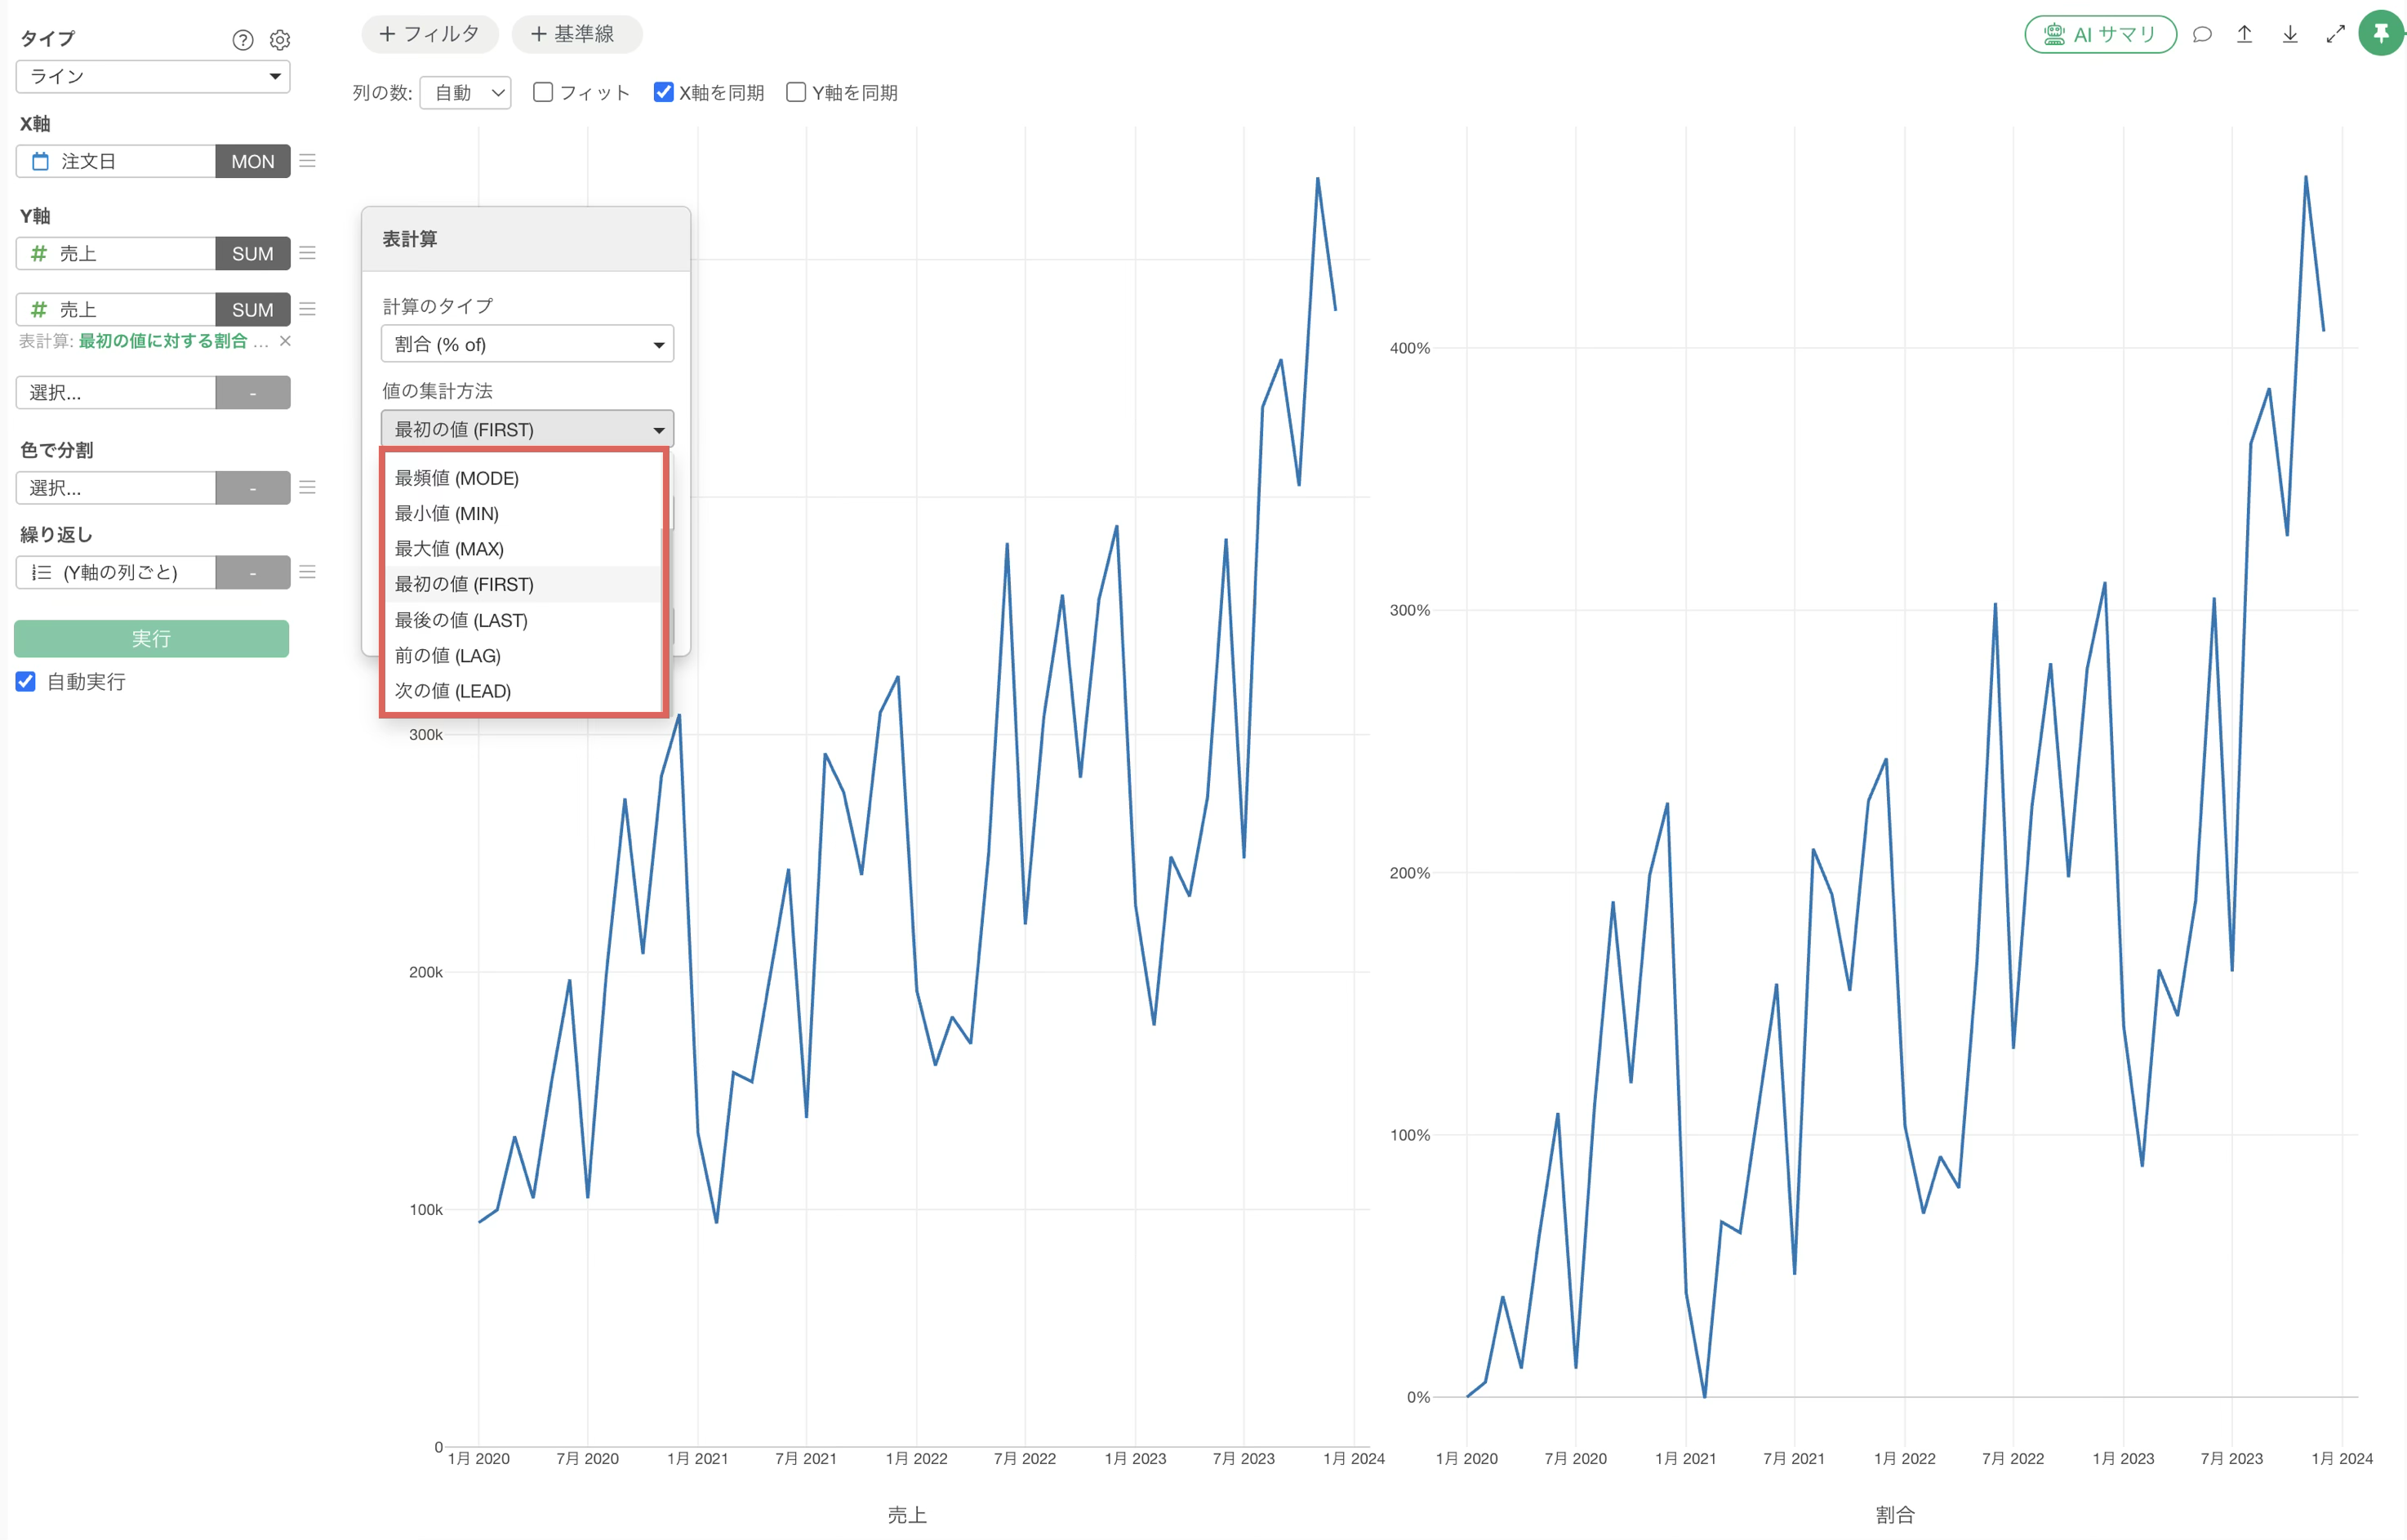This screenshot has height=1540, width=2407.
Task: Click the export upload arrow icon
Action: pos(2245,35)
